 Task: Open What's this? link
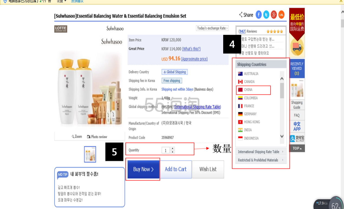point(192,49)
